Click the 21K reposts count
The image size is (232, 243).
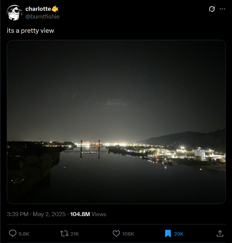click(75, 234)
